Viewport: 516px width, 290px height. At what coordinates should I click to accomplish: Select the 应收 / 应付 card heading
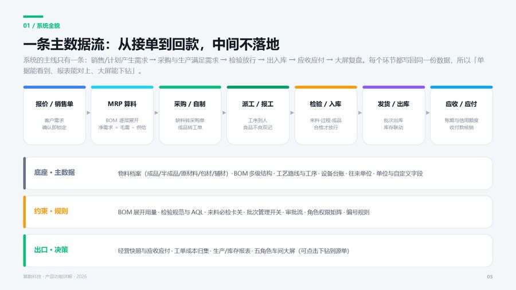462,104
